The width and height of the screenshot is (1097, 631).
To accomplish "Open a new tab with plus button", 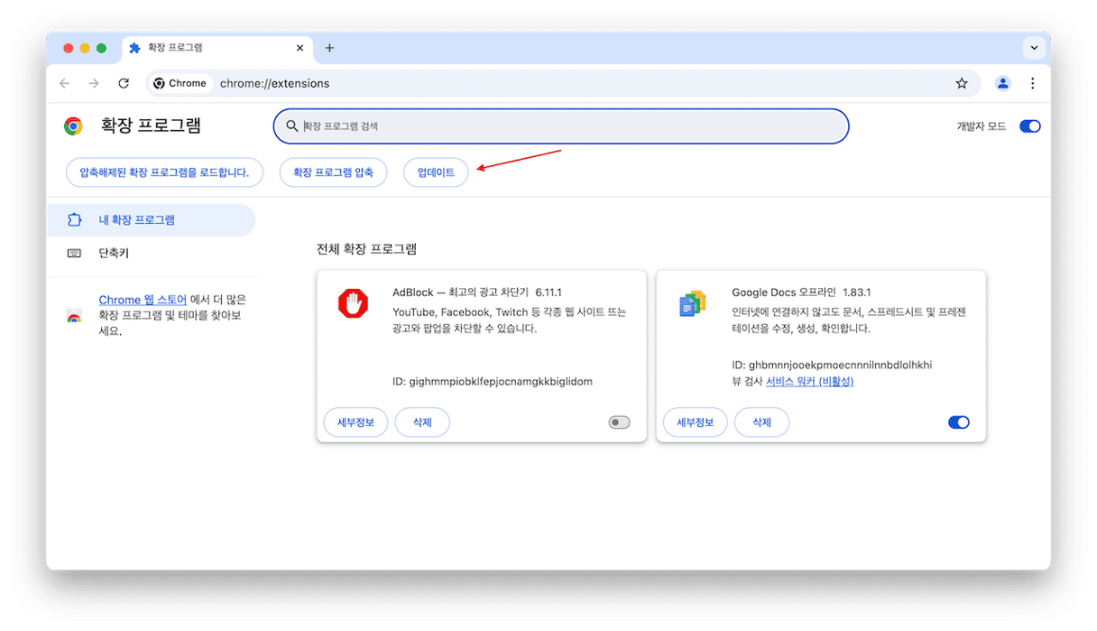I will [x=329, y=48].
